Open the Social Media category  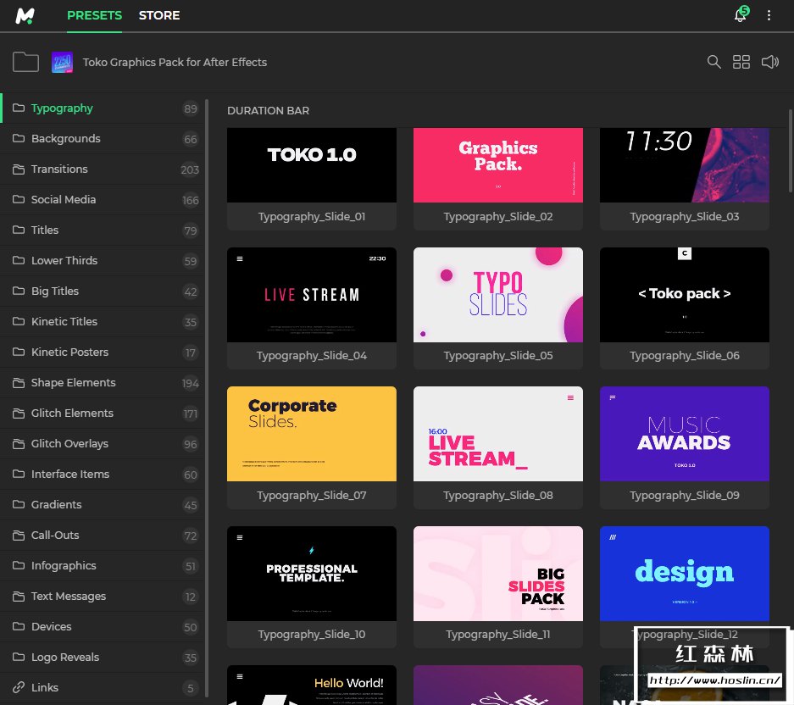point(103,199)
